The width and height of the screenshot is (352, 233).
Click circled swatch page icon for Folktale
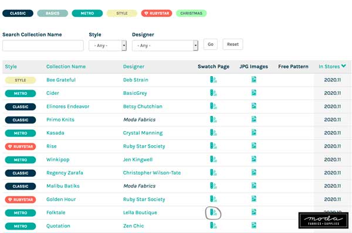click(214, 212)
